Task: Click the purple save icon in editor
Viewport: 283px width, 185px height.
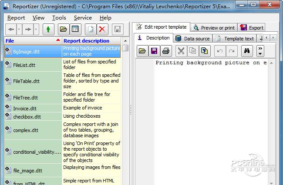Action: point(154,51)
